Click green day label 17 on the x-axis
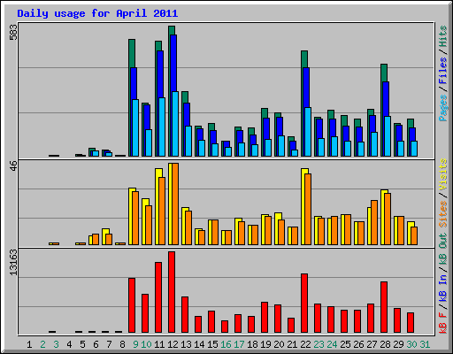Image resolution: width=453 pixels, height=354 pixels. 239,344
